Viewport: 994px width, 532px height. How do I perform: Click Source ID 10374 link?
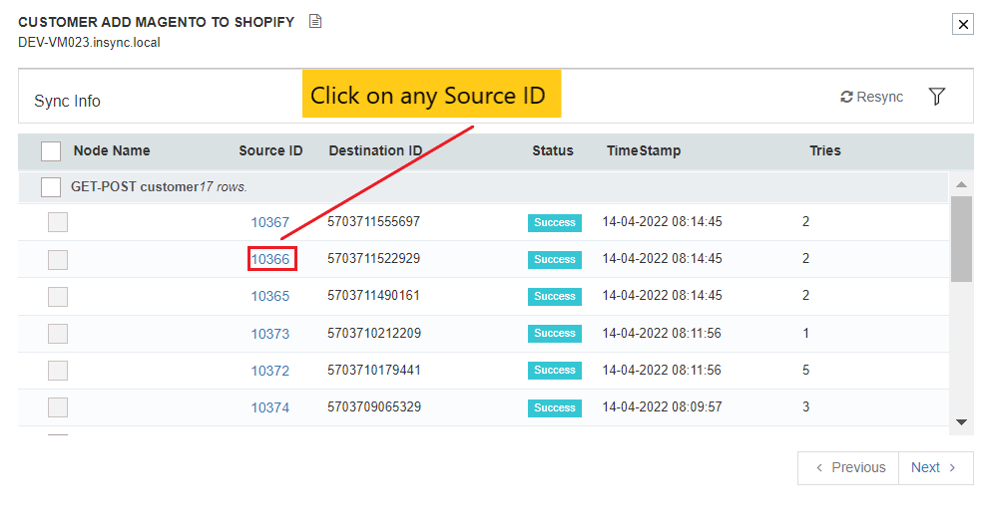270,407
